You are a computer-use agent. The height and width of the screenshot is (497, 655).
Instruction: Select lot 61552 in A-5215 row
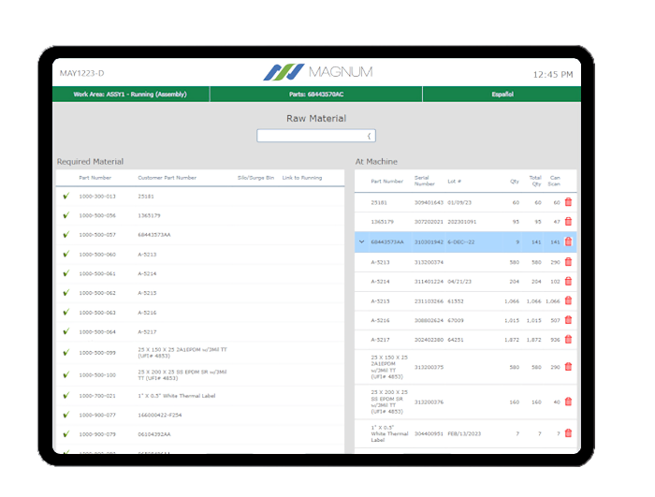[456, 301]
